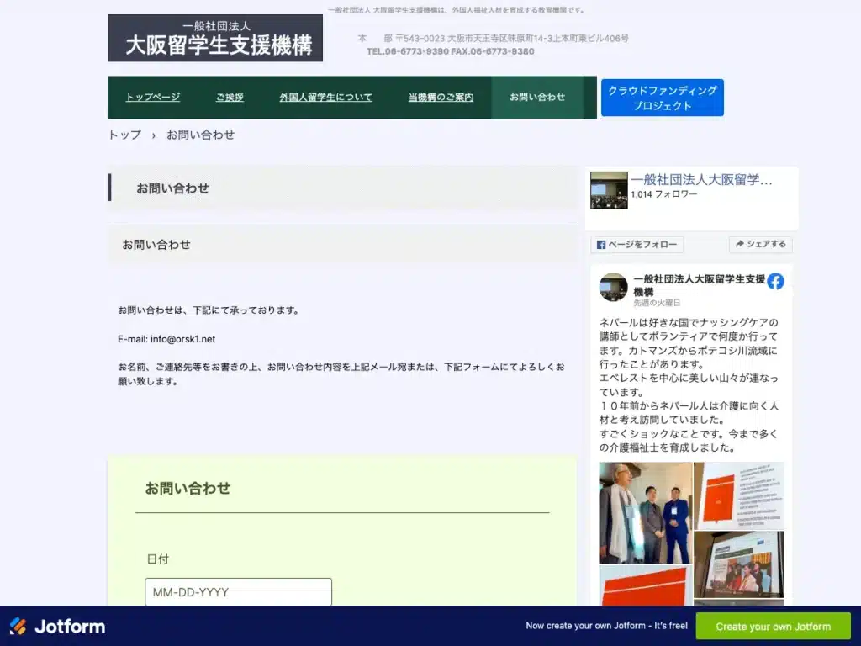Screen dimensions: 861x646
Task: Click the TEL.06-6773-9390 phone text
Action: pyautogui.click(x=408, y=51)
